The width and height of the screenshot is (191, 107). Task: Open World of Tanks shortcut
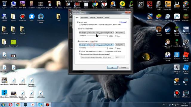point(158,5)
